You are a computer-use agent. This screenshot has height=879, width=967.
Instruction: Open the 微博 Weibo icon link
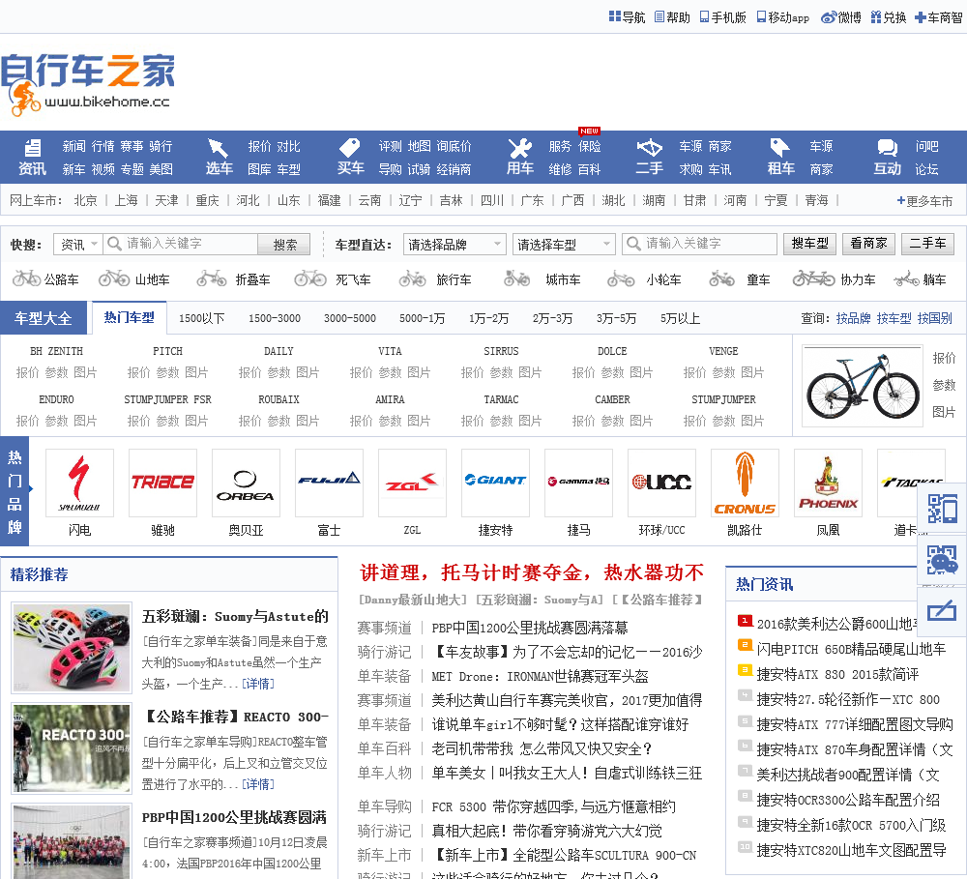pos(840,17)
